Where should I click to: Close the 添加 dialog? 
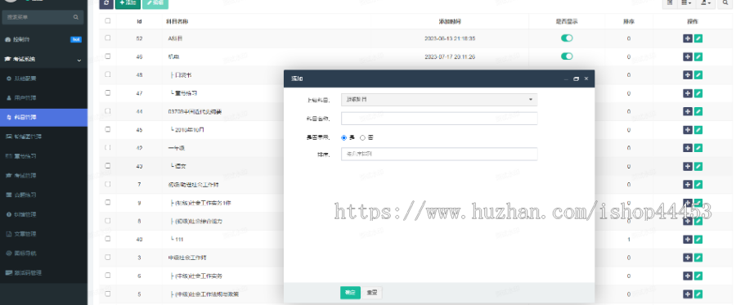[586, 78]
